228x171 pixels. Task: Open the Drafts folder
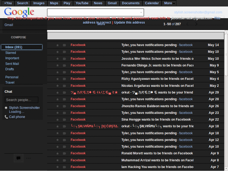pos(10,69)
